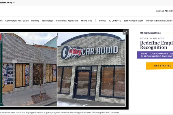Navigate to Residential Real Estate
173x115 pixels.
67,21
